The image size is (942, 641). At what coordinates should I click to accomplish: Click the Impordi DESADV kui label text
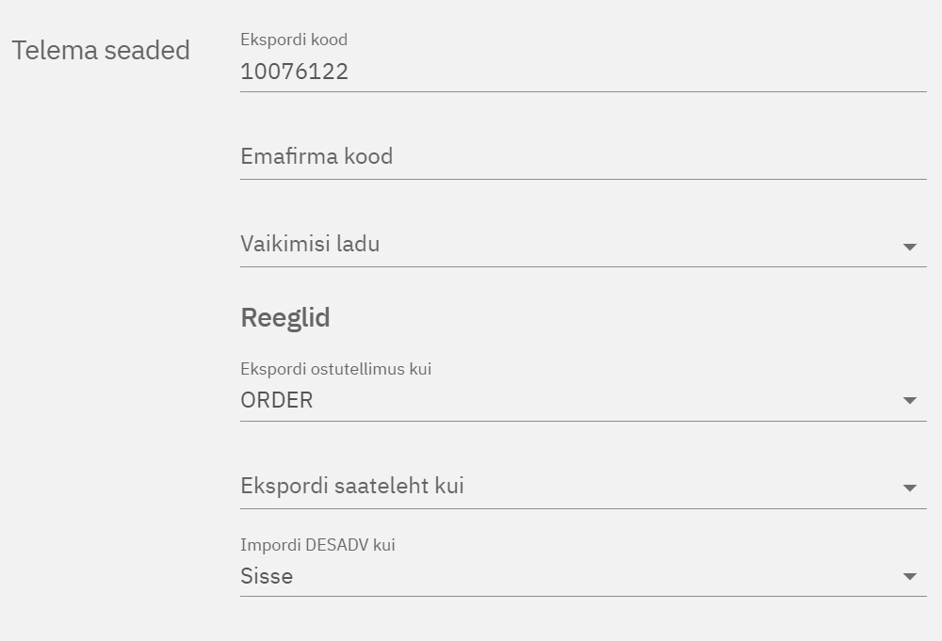[x=317, y=545]
